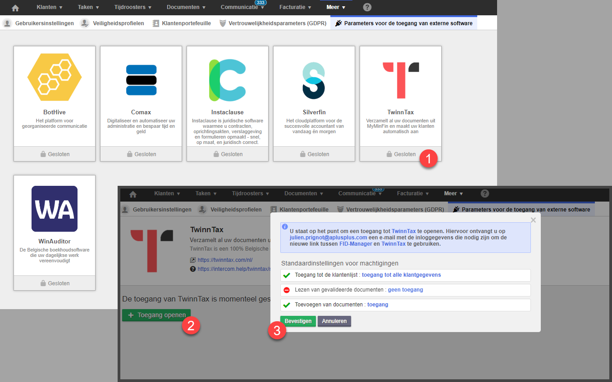This screenshot has width=612, height=382.
Task: Expand Facturatie menu in the lower window
Action: (x=414, y=193)
